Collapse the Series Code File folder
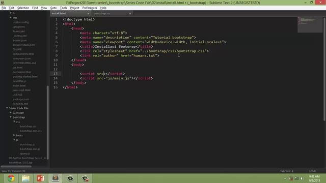This screenshot has width=326, height=183. [7, 108]
